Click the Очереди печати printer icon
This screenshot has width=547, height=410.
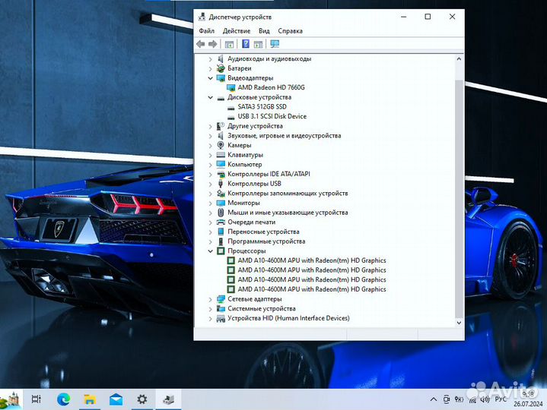[x=221, y=222]
